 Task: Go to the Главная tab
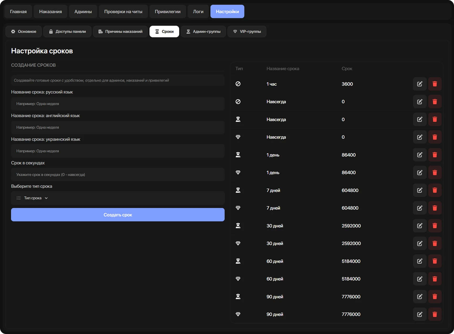tap(18, 12)
